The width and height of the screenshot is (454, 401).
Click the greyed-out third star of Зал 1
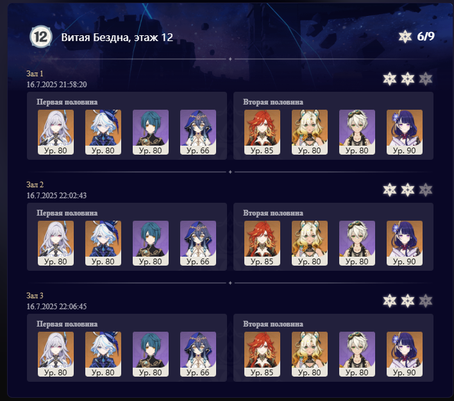pyautogui.click(x=425, y=79)
